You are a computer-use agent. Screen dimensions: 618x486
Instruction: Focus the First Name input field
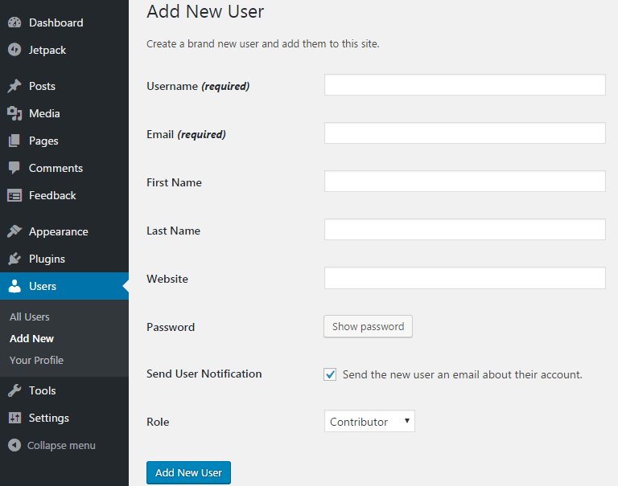click(x=464, y=181)
